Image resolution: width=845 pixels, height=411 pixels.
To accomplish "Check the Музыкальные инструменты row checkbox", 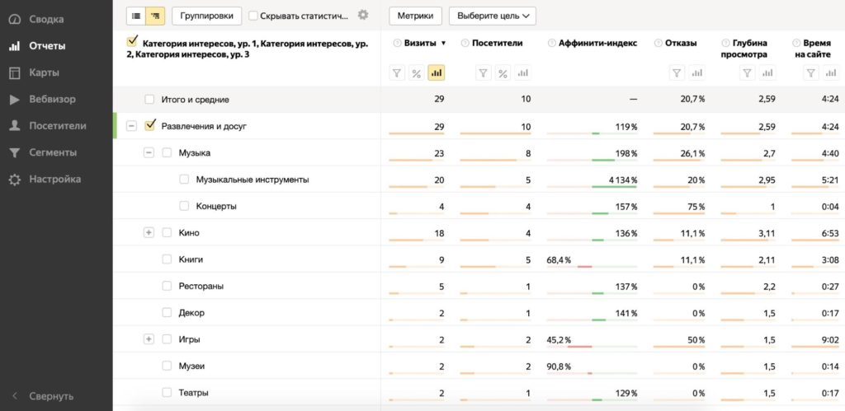I will point(184,180).
